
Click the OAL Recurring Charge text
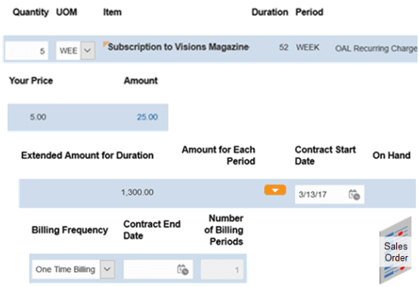(376, 48)
